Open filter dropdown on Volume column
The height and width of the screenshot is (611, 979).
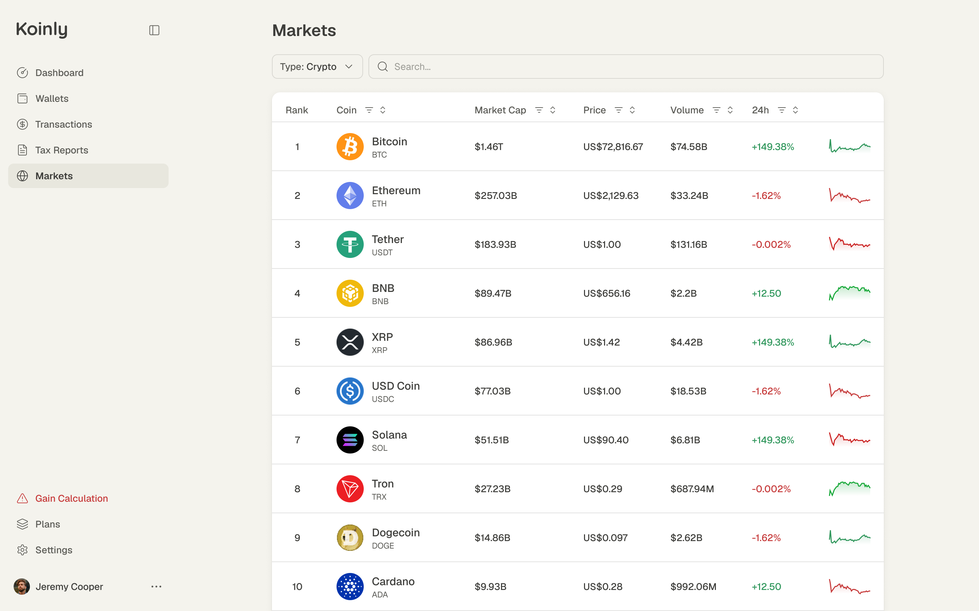[x=717, y=110]
